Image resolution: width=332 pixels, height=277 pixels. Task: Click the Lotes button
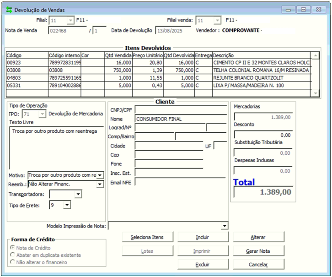[x=147, y=251]
